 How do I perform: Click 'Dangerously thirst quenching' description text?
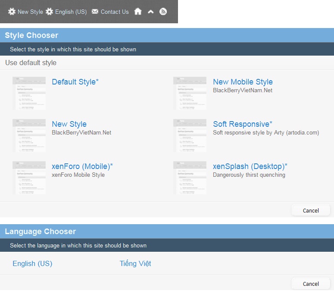[249, 175]
